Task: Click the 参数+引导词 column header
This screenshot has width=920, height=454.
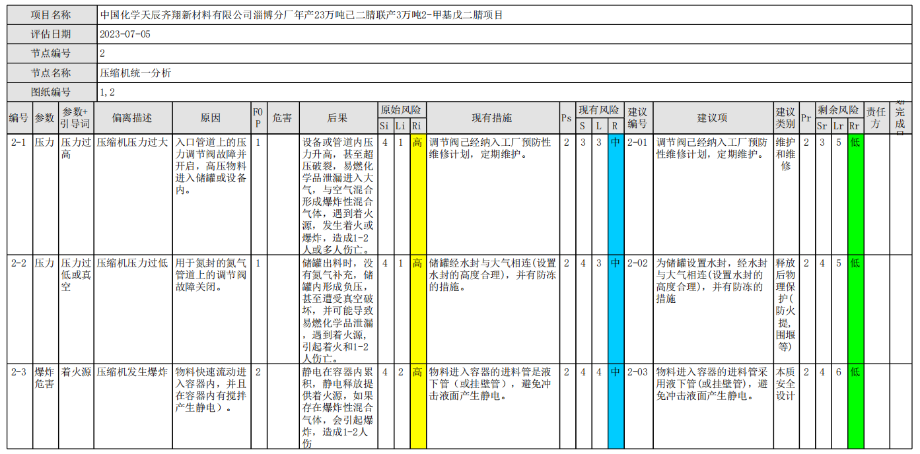Action: pos(77,118)
